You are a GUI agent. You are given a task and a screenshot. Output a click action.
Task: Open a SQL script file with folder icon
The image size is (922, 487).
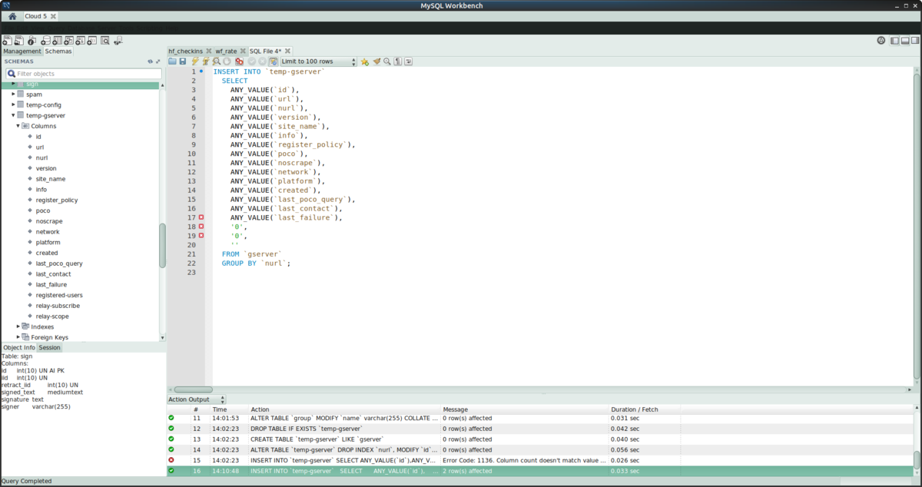173,61
